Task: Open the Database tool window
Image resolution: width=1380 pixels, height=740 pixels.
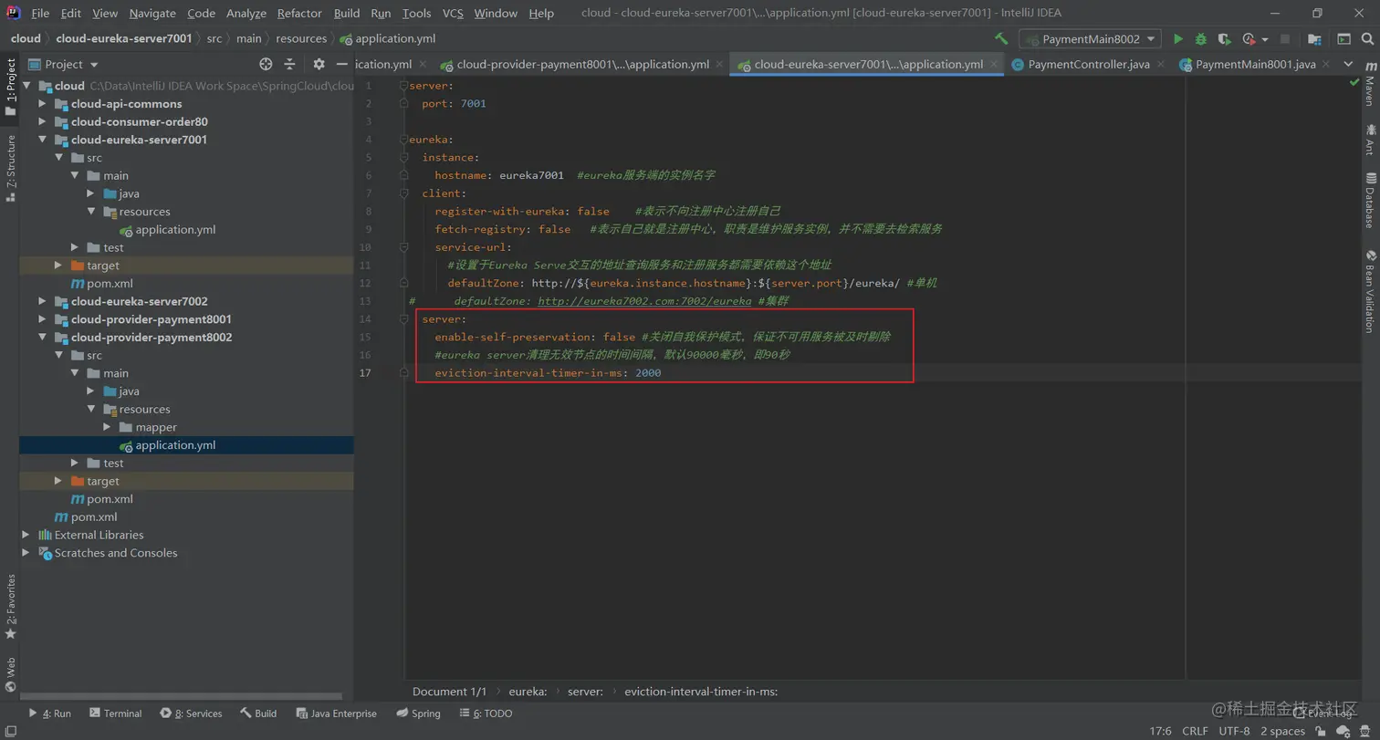Action: (x=1369, y=199)
